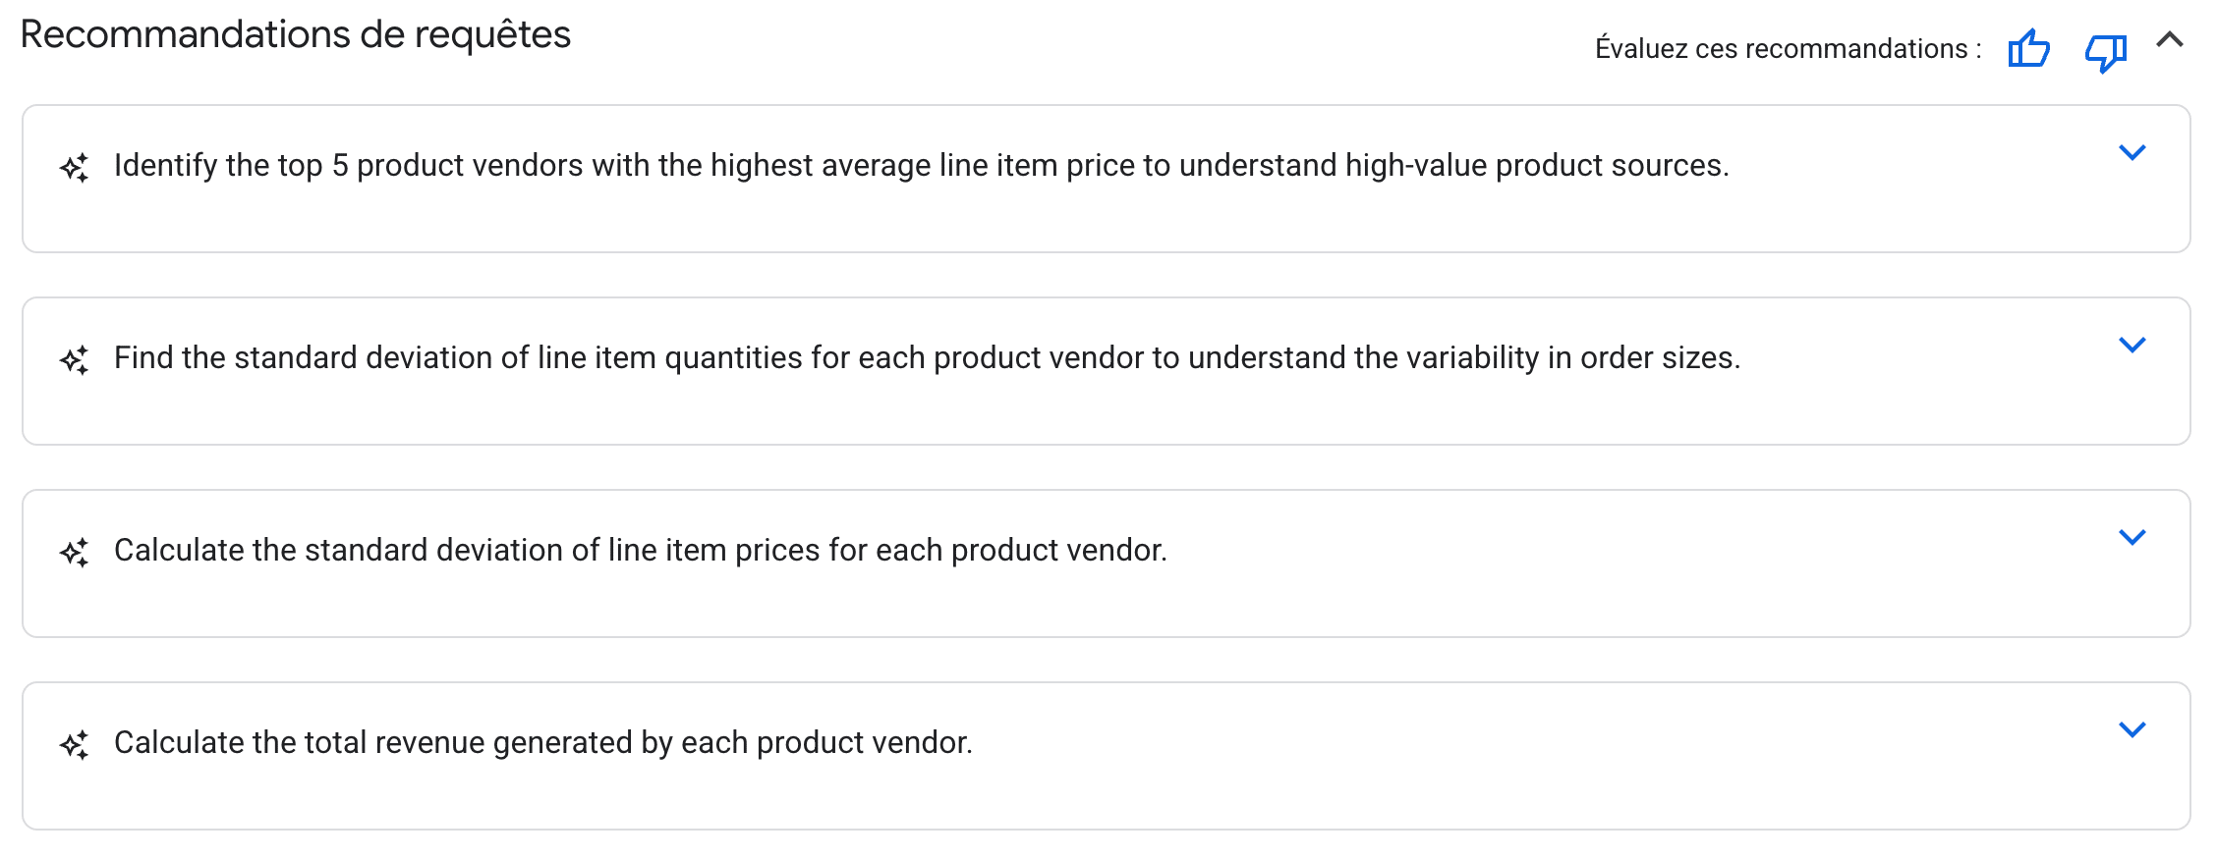Expand the line item prices deviation recommendation
The image size is (2217, 858).
2132,538
